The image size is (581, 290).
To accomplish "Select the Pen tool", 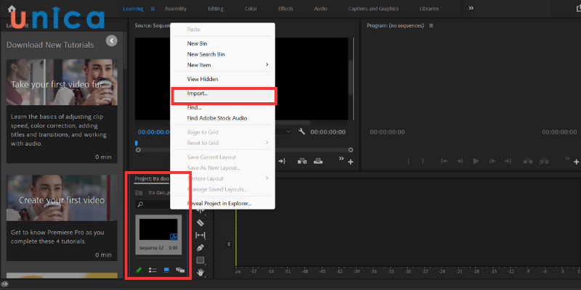I will coord(200,247).
